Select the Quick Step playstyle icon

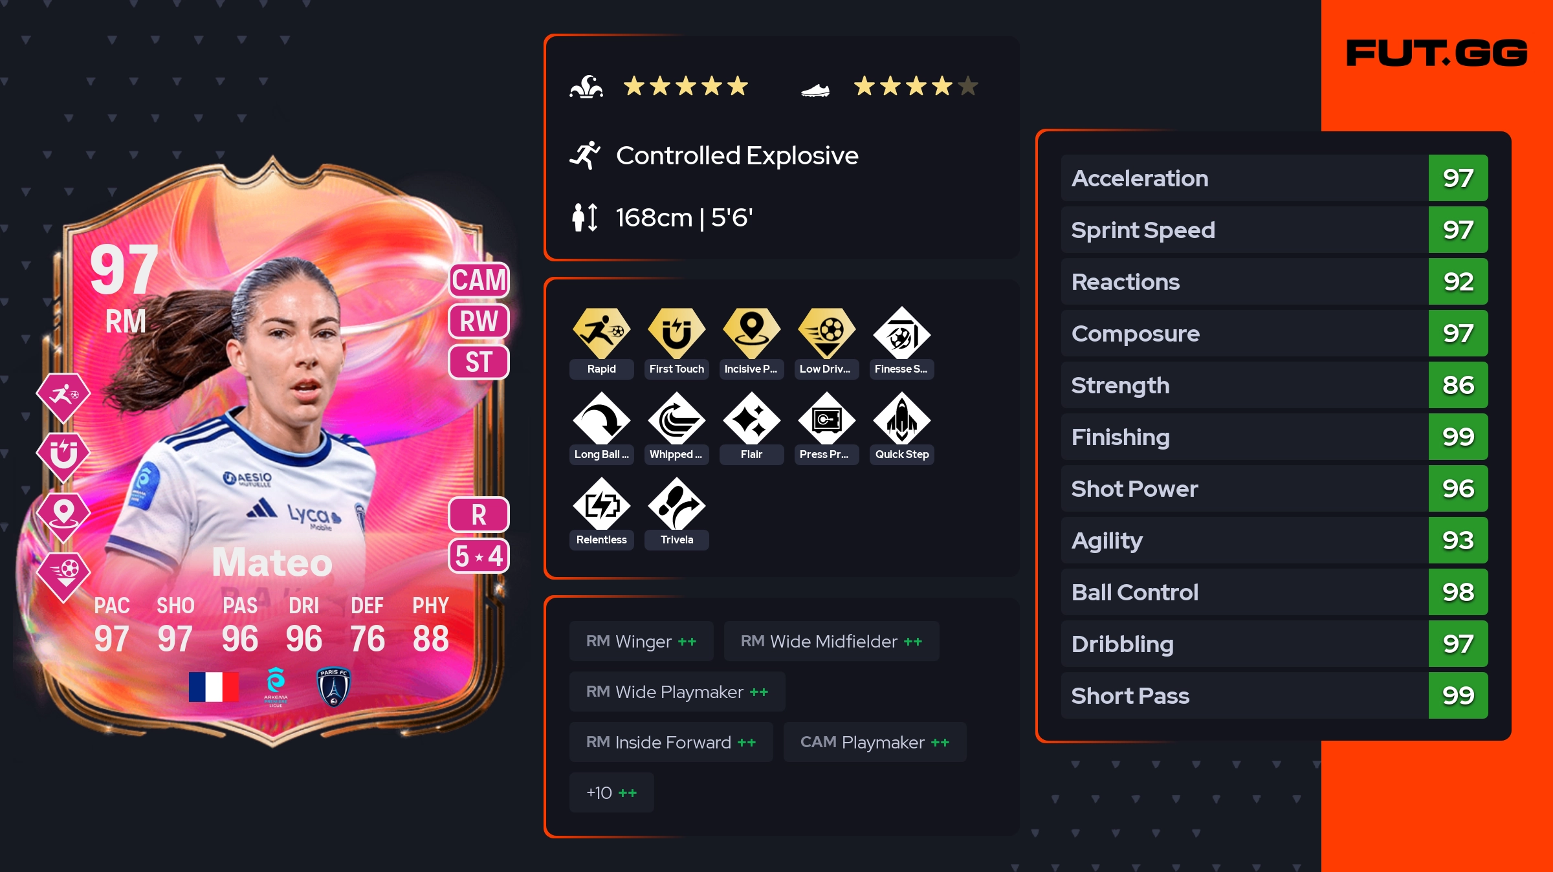pos(901,419)
